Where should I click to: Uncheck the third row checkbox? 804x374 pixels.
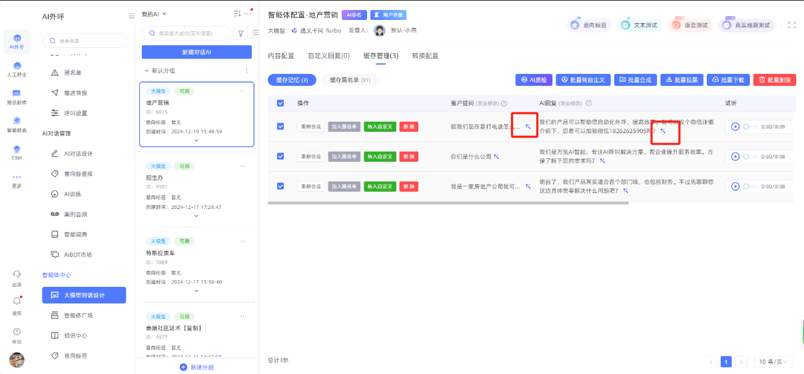pyautogui.click(x=280, y=186)
